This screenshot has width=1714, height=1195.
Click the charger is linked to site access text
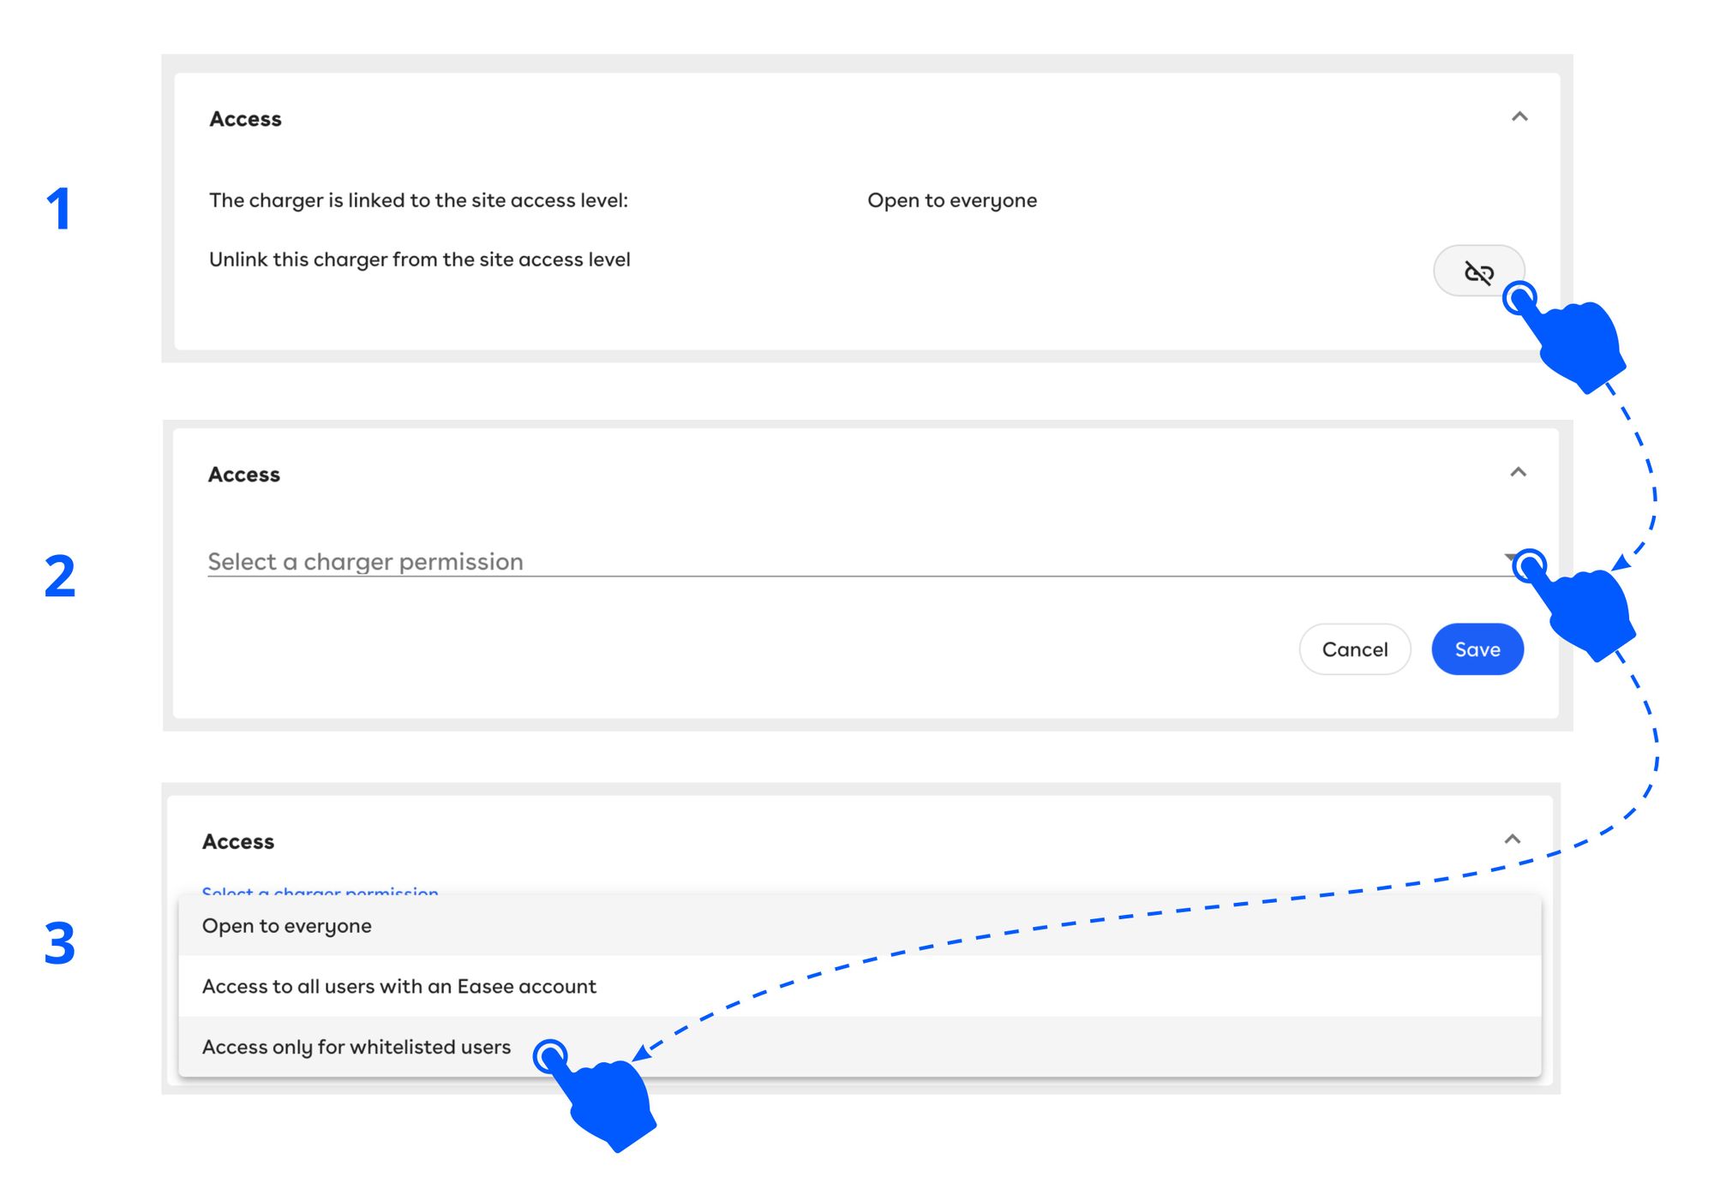click(x=418, y=200)
